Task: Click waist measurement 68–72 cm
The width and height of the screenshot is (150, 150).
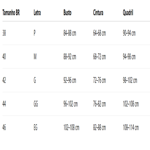Action: [x=99, y=57]
